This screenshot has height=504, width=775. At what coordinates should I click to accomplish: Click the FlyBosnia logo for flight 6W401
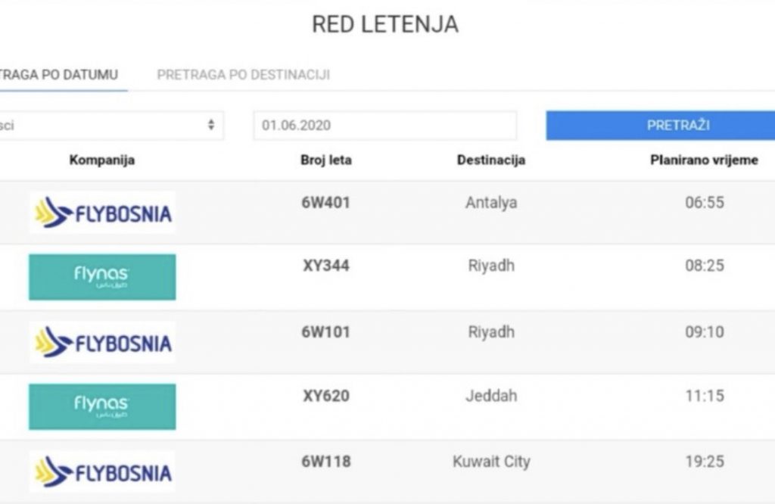102,213
